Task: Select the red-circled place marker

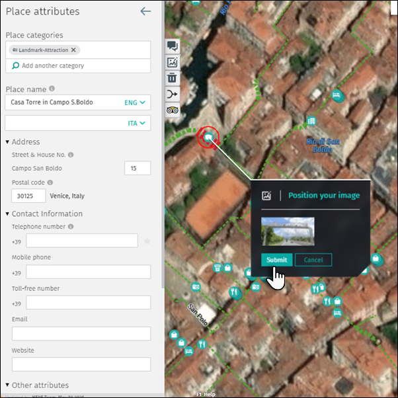Action: click(x=208, y=138)
